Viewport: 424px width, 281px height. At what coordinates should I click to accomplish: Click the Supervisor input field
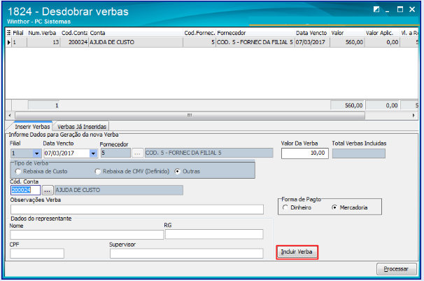[186, 254]
